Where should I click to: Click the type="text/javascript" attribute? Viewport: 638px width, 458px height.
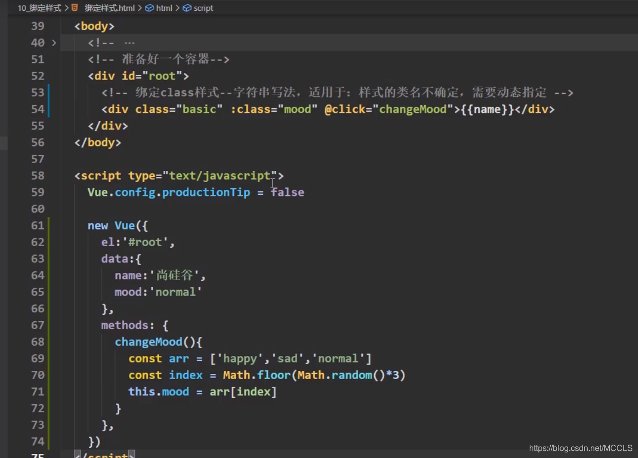click(203, 176)
